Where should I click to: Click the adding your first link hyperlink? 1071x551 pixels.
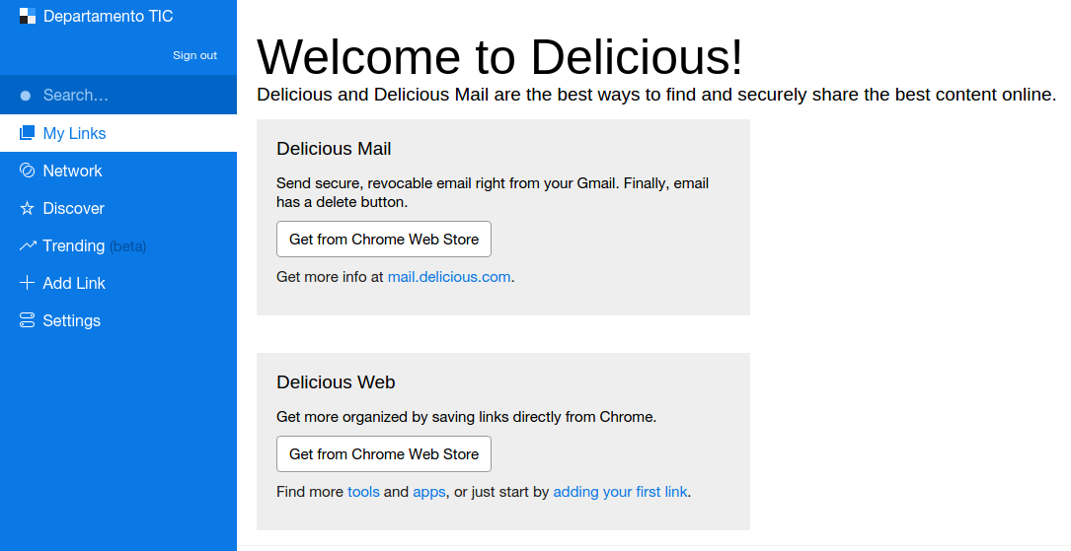tap(620, 492)
